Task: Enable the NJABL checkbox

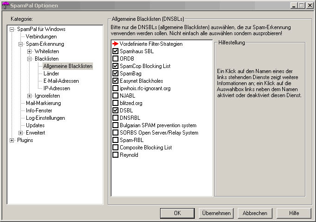Action: (115, 95)
